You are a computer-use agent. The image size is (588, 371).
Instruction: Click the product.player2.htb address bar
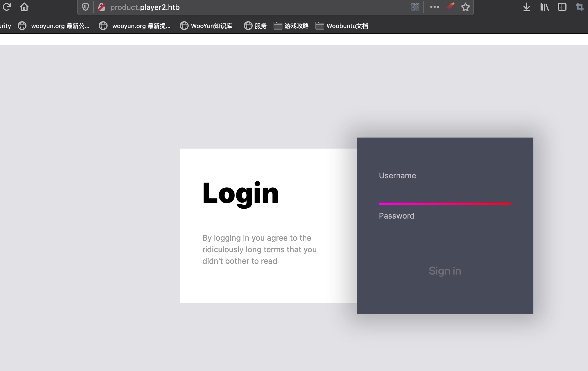[248, 7]
